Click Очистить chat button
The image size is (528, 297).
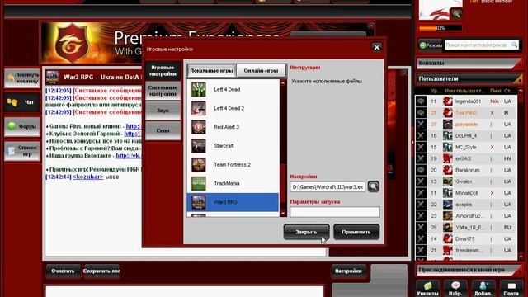click(x=63, y=271)
